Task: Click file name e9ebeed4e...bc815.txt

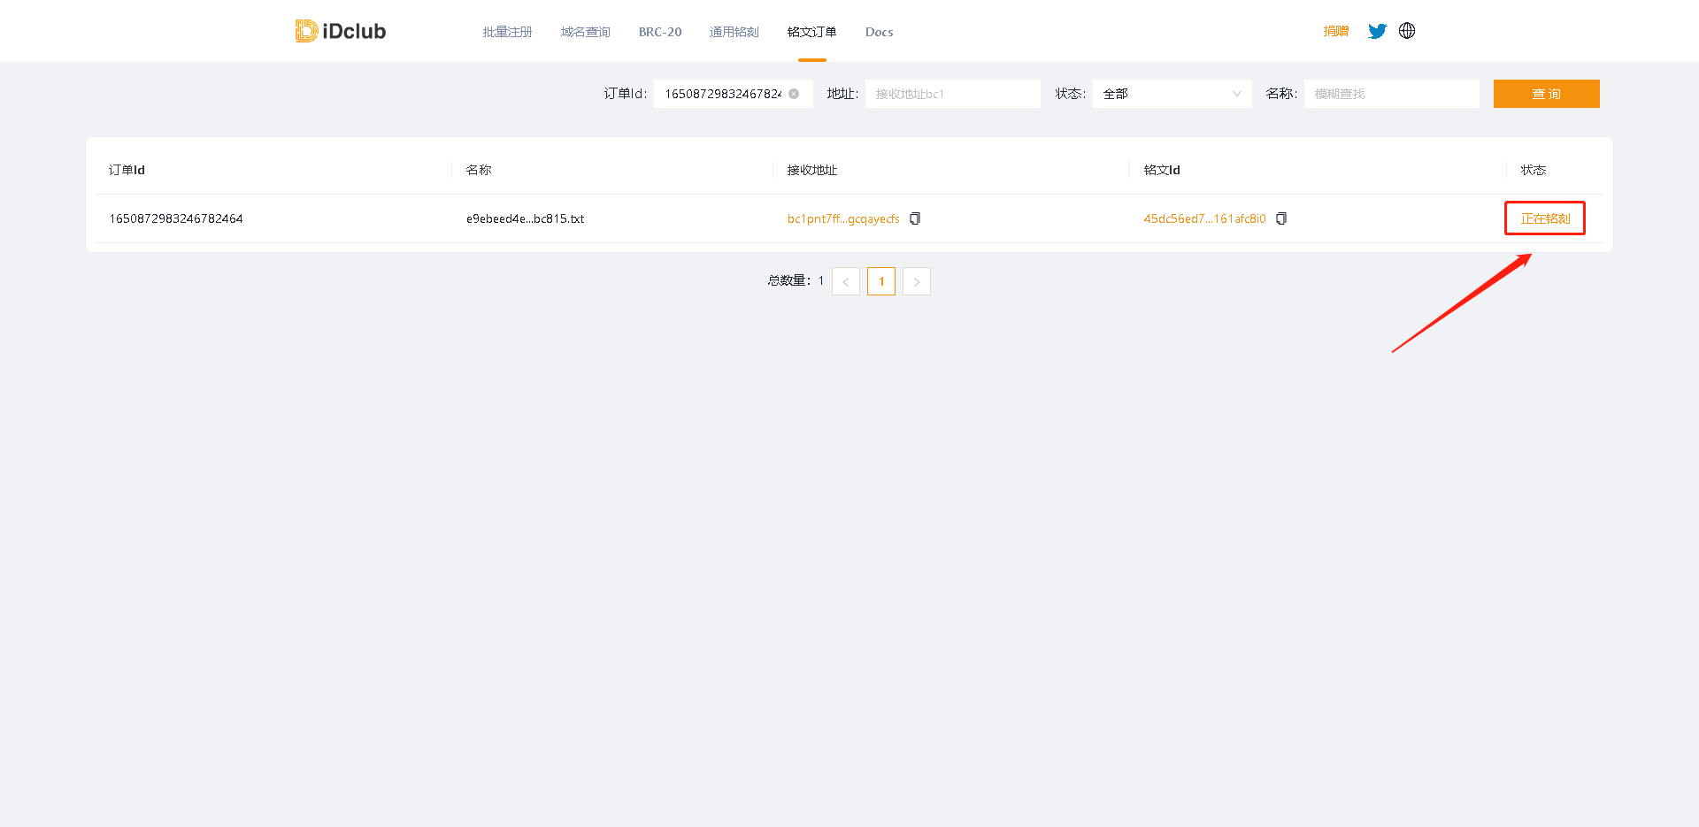Action: coord(525,218)
